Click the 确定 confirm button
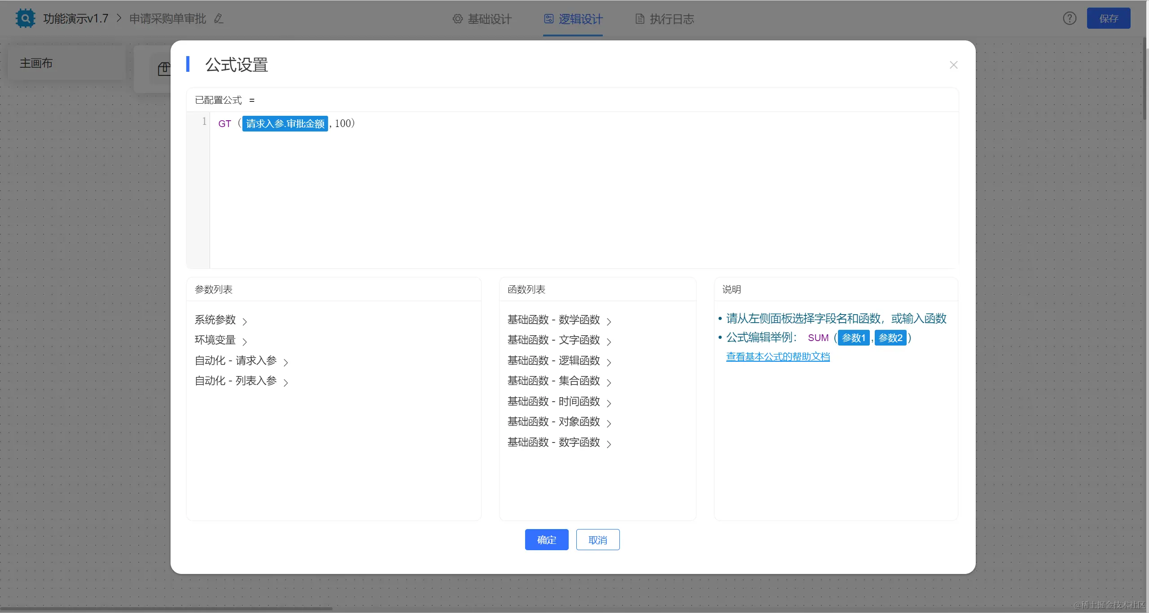The height and width of the screenshot is (613, 1149). [x=546, y=540]
